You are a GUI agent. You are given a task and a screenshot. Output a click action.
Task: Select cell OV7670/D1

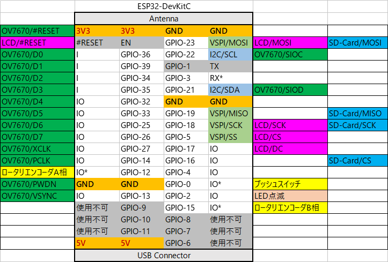point(38,66)
